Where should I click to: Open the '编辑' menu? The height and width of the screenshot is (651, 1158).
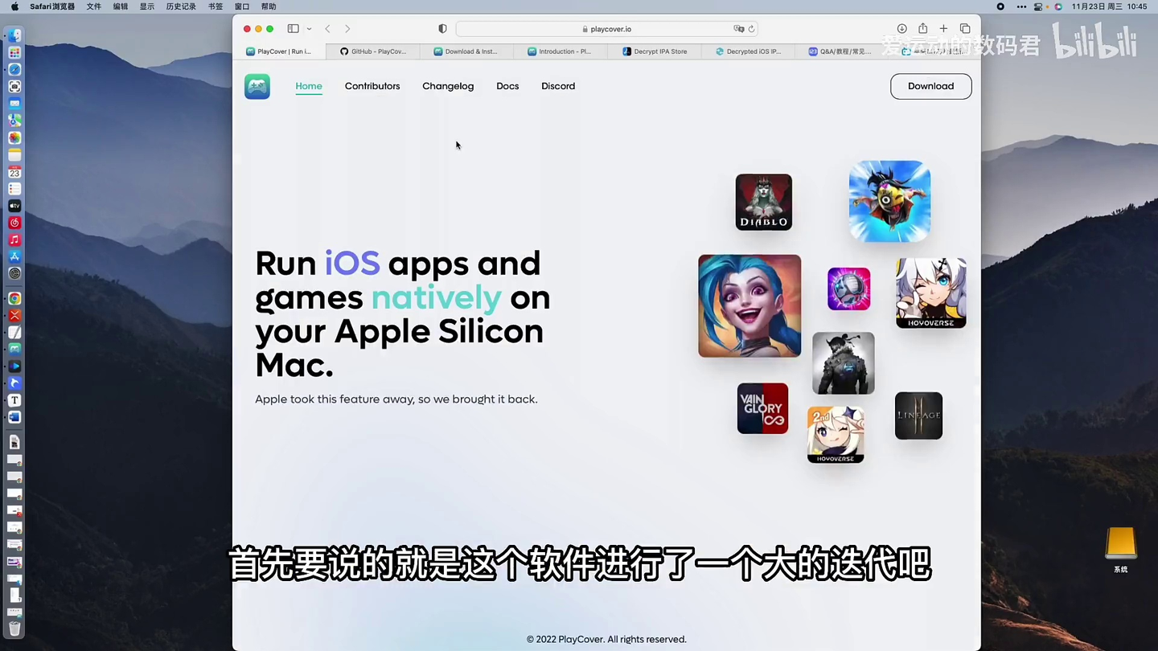121,6
